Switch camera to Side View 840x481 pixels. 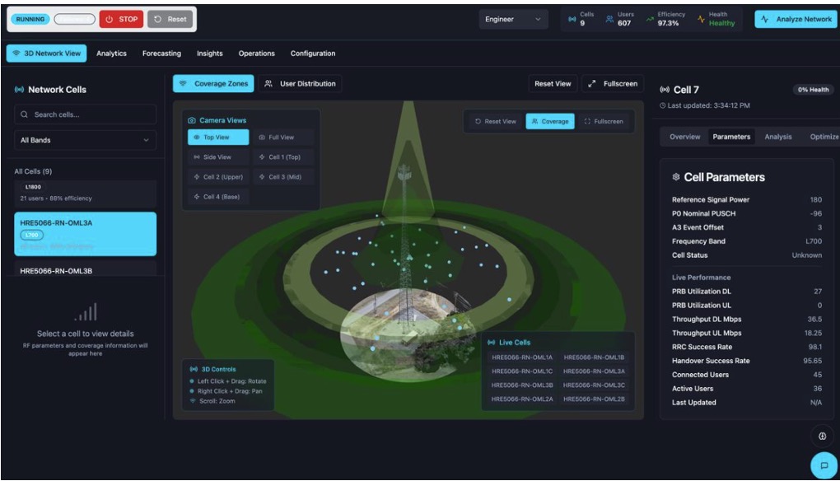coord(212,156)
